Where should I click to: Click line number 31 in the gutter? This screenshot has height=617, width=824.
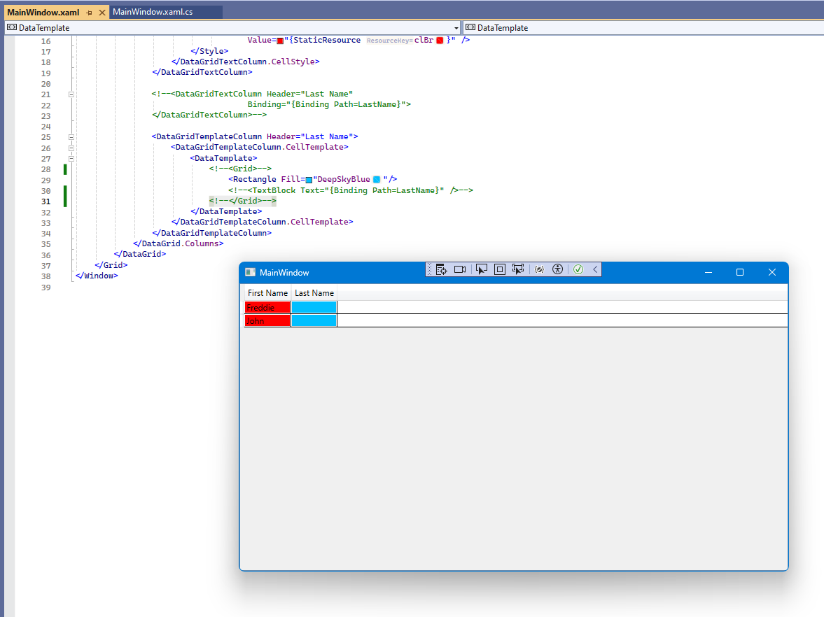tap(46, 201)
